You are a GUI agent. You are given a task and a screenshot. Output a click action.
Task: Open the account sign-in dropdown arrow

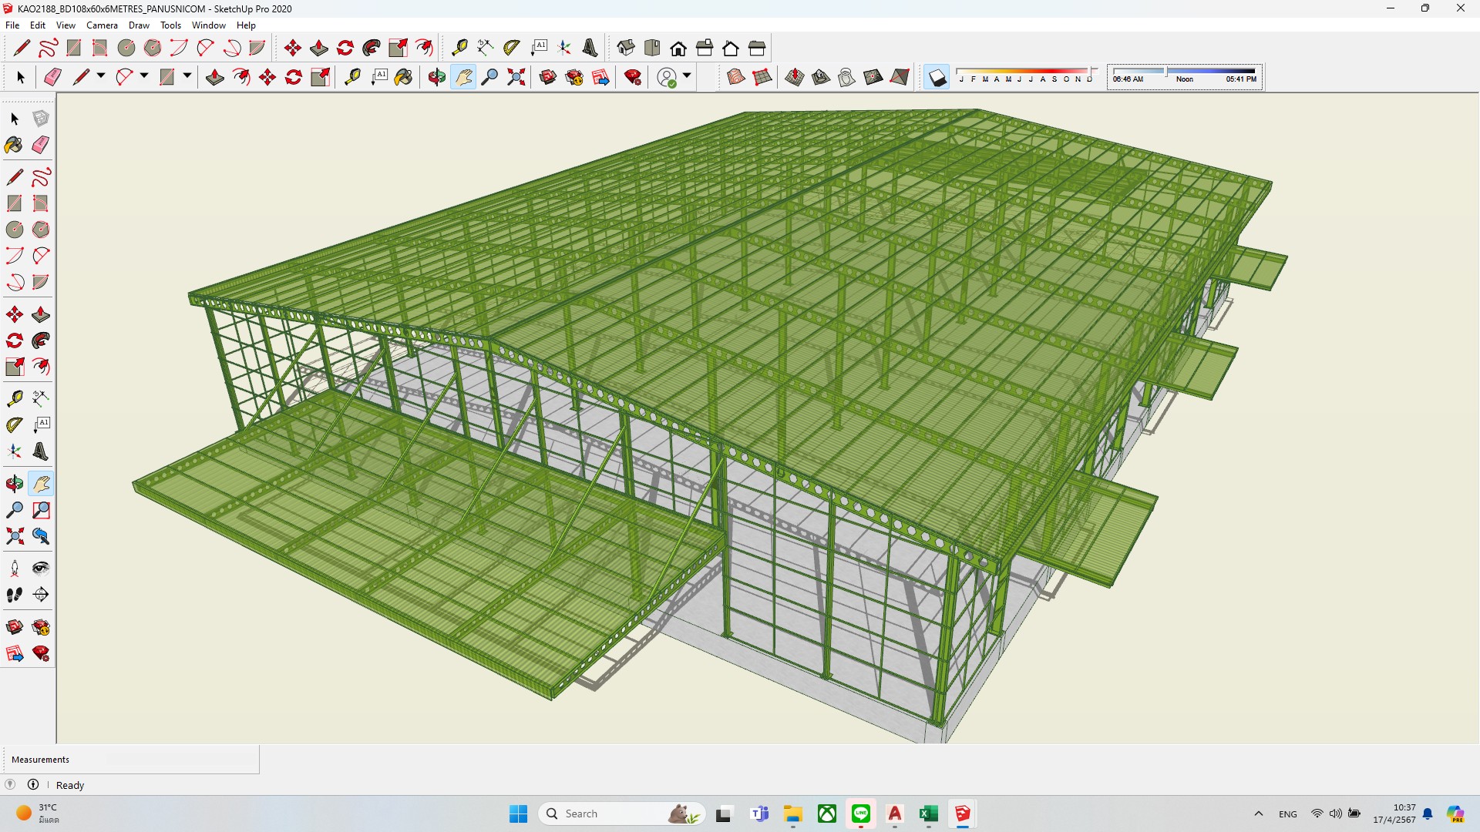[x=687, y=76]
